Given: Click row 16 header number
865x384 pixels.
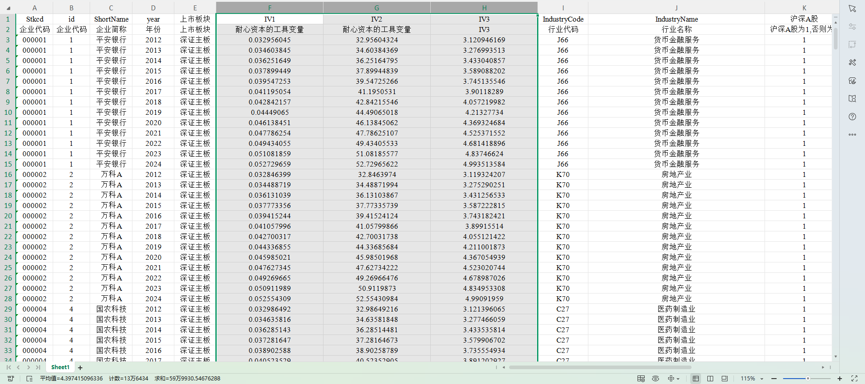Looking at the screenshot, I should click(x=8, y=175).
